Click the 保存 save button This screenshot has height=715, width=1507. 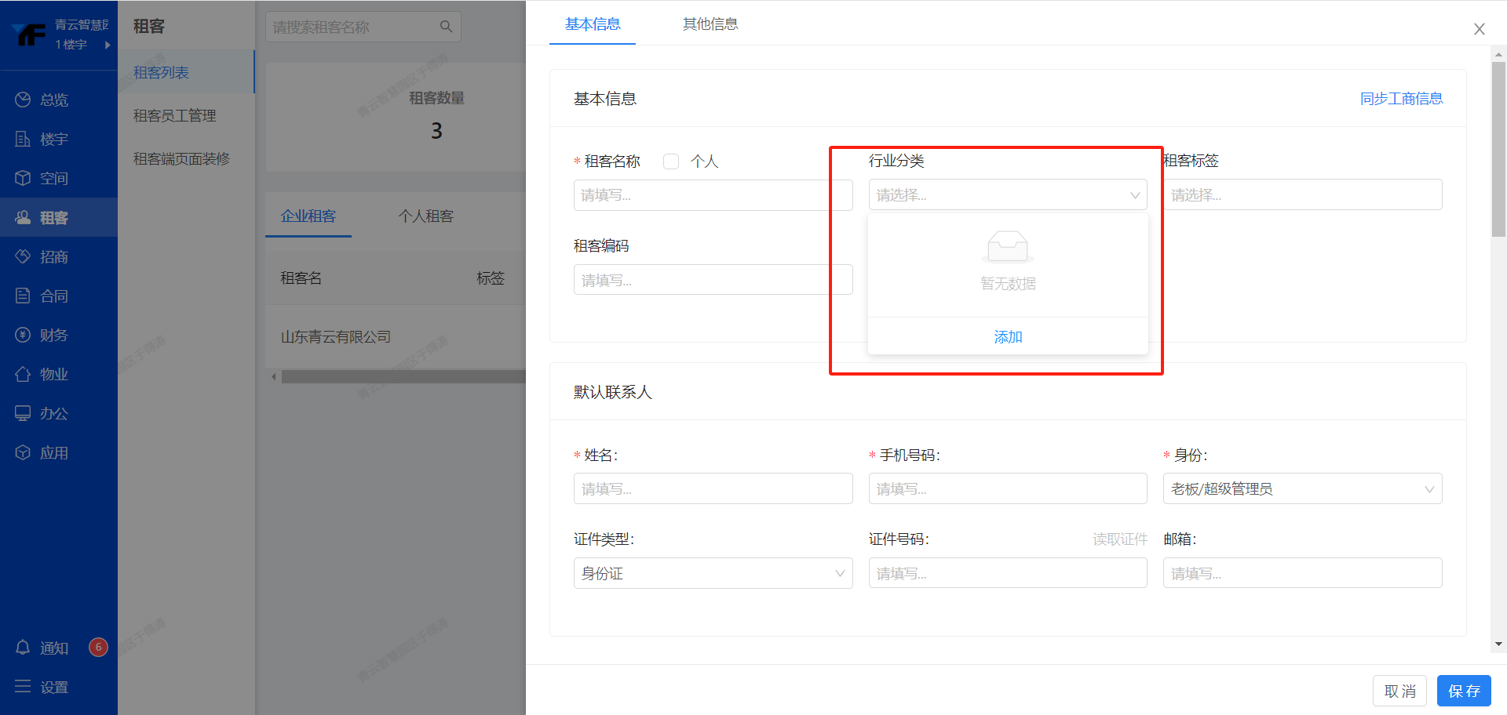(x=1463, y=691)
